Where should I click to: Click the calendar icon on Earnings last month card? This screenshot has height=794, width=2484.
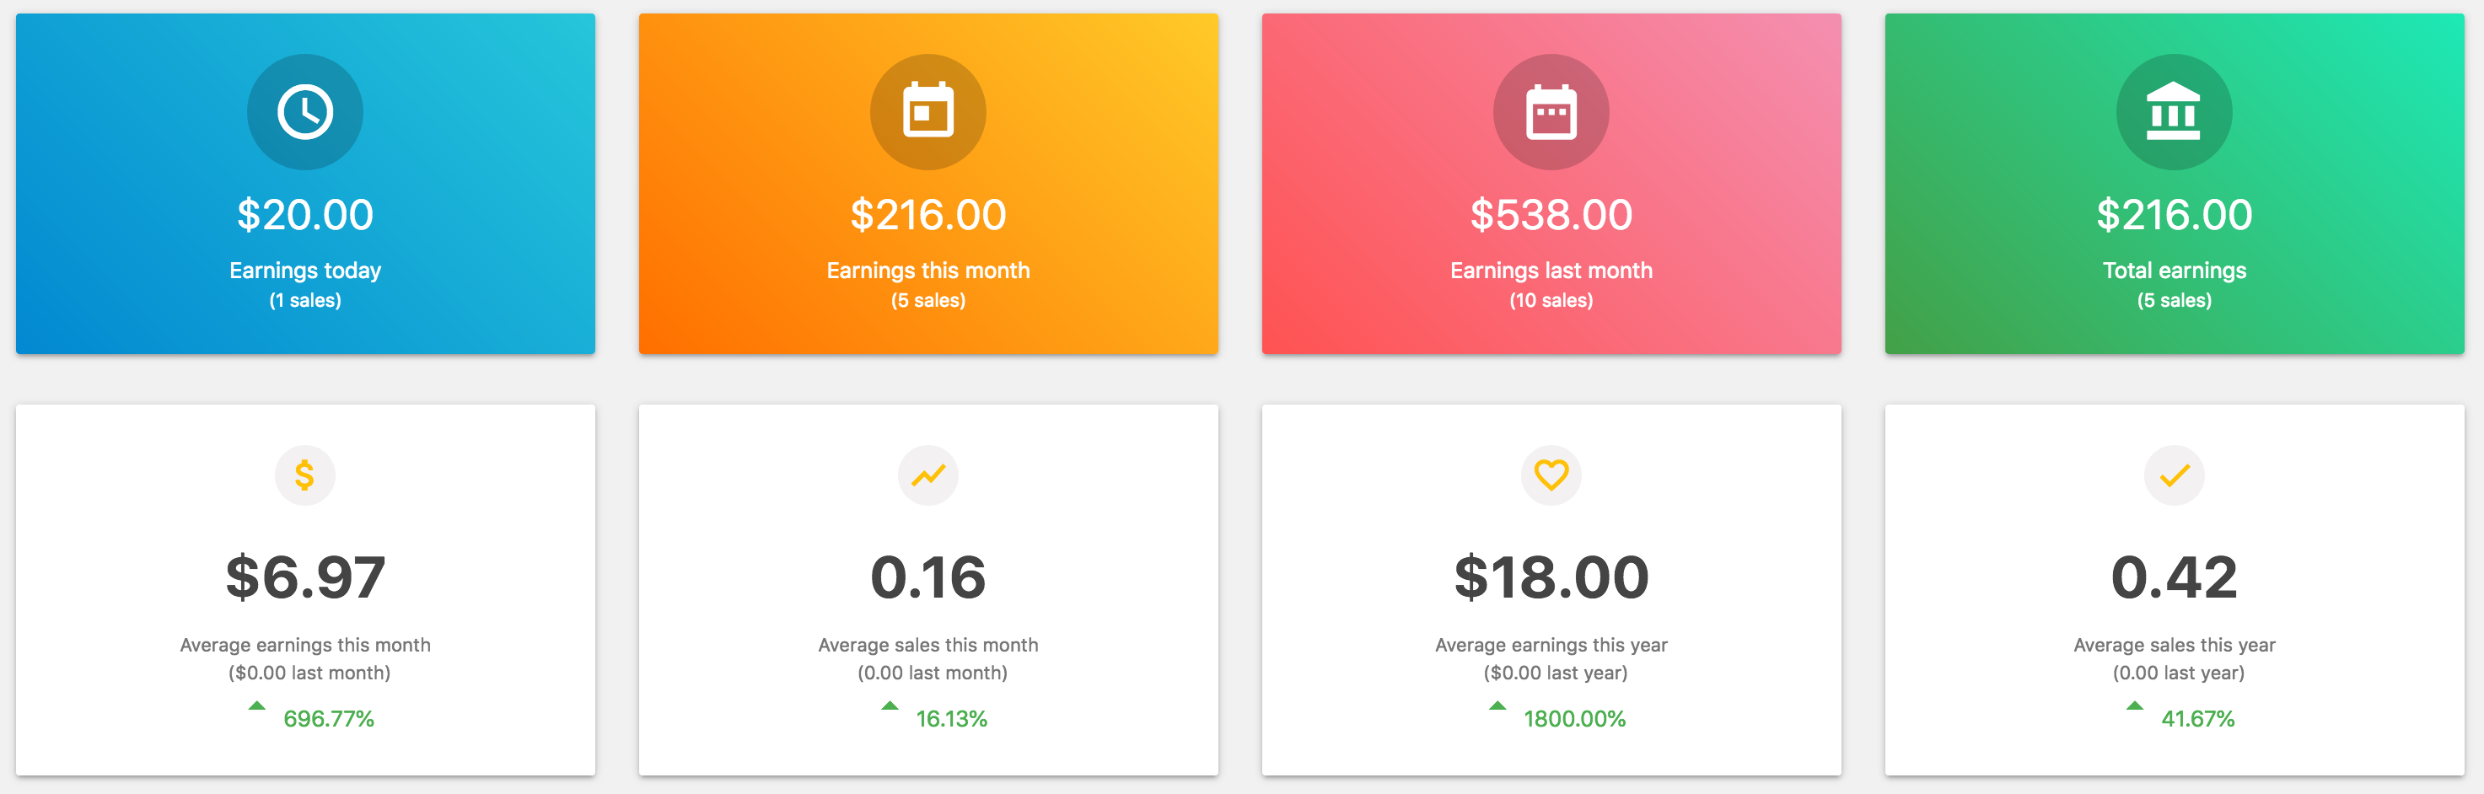click(x=1551, y=112)
